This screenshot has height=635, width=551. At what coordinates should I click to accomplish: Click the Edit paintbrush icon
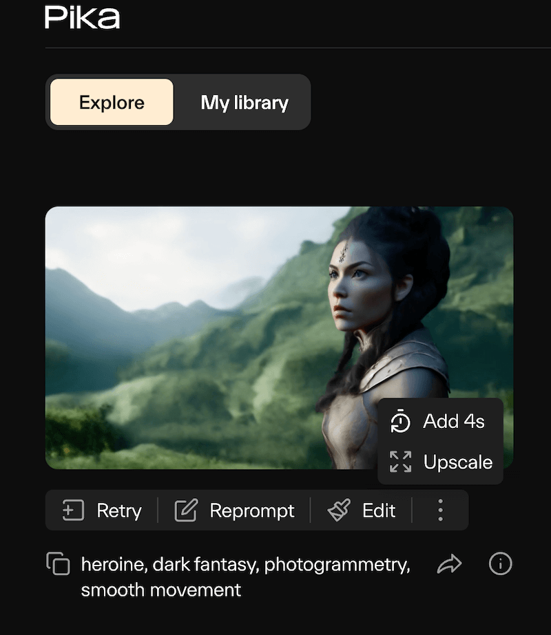tap(339, 510)
